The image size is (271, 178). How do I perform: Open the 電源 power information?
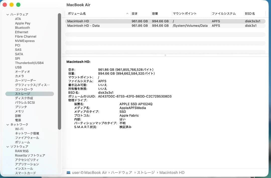click(x=18, y=120)
